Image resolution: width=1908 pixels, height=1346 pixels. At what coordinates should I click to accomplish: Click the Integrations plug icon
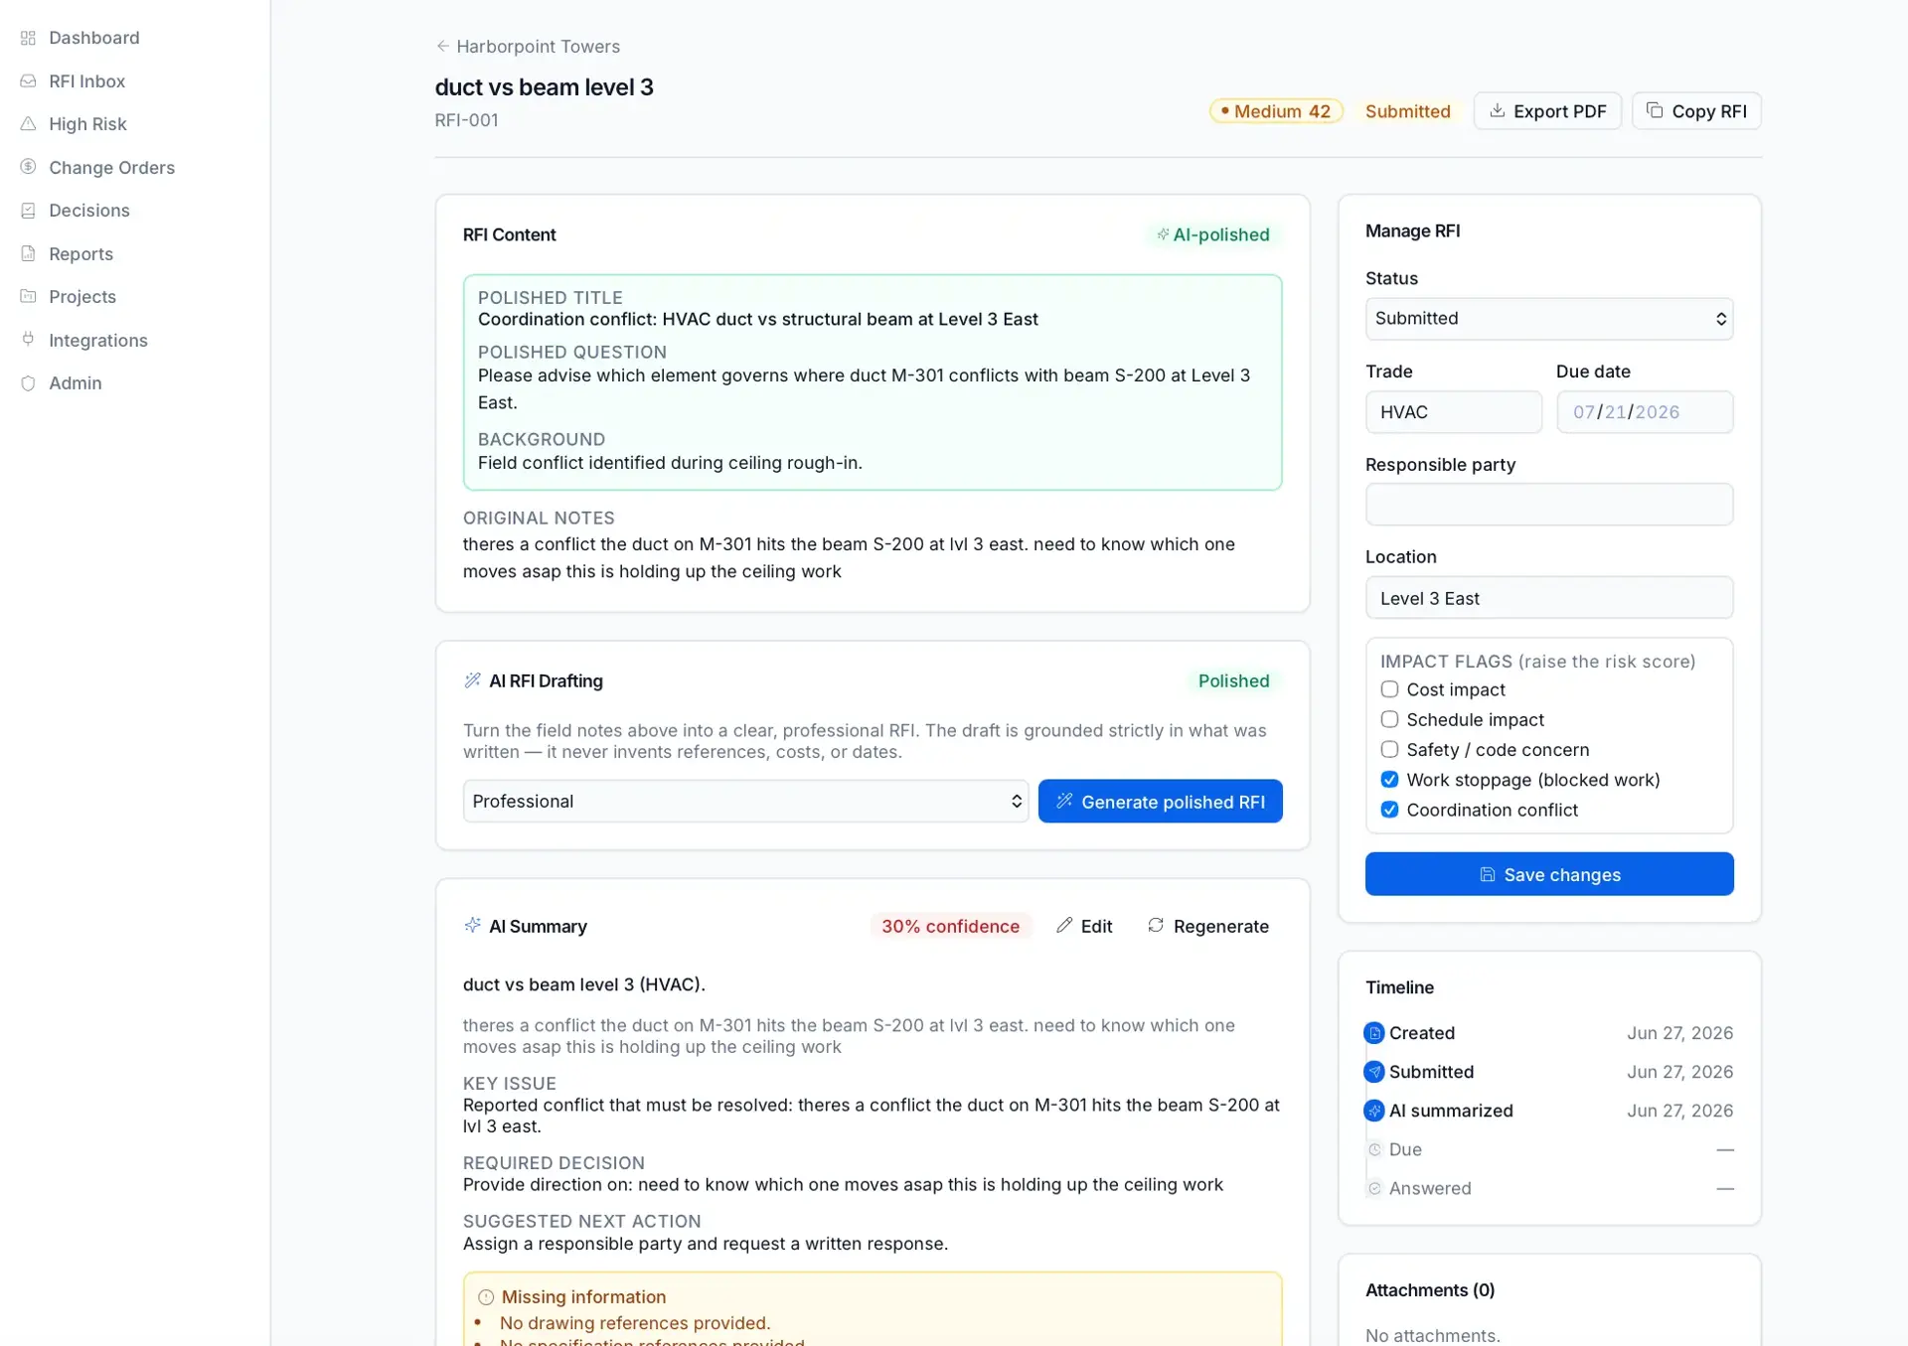pos(28,340)
